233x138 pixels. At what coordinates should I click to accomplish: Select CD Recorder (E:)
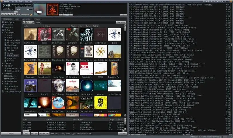[14, 68]
